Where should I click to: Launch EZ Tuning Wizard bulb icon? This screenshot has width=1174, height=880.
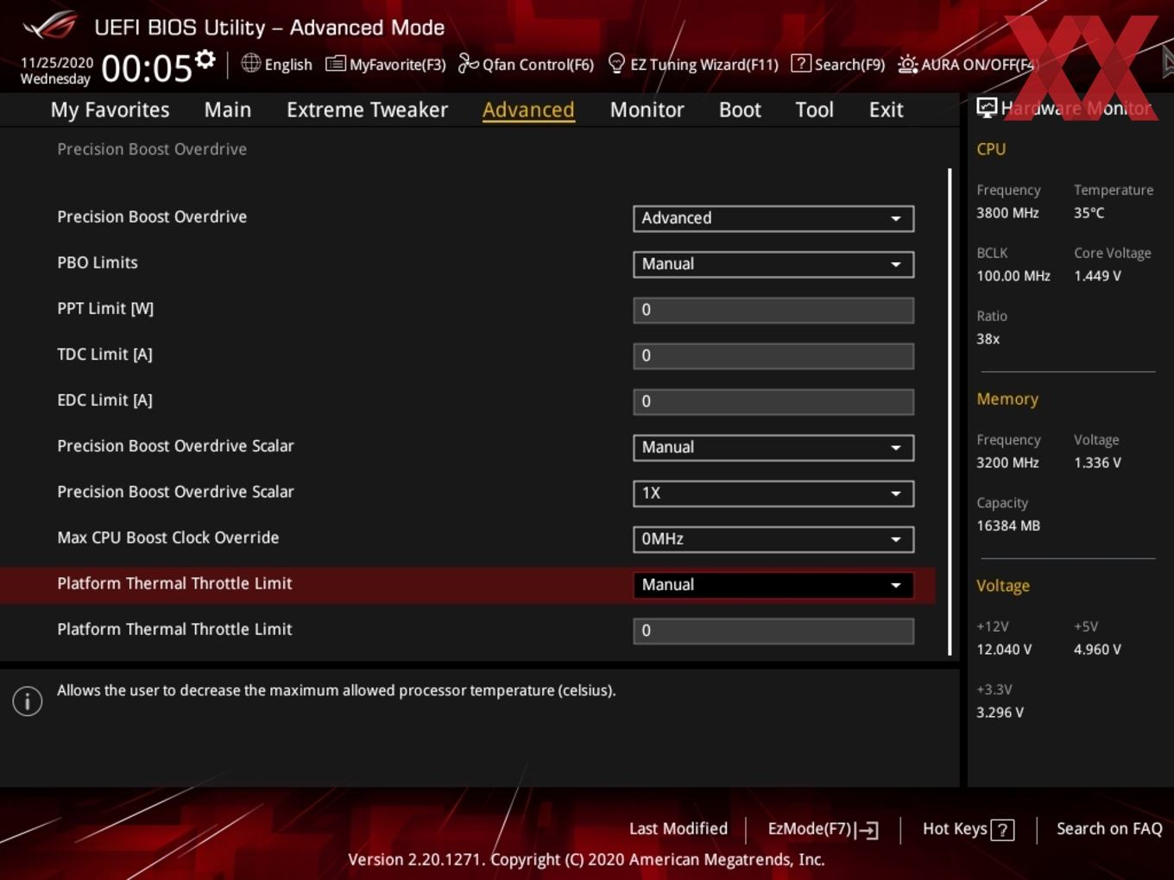click(616, 63)
